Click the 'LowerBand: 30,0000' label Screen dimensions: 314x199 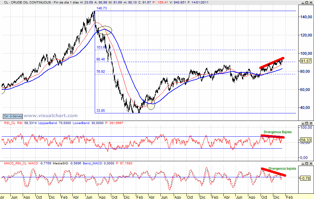[x=88, y=123]
